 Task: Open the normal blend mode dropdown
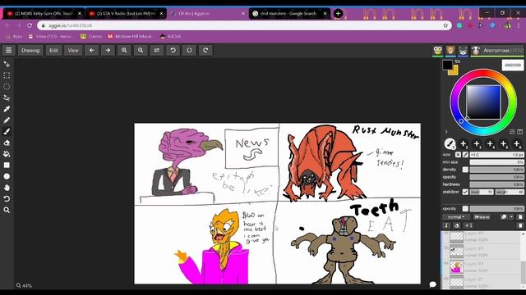(x=456, y=217)
